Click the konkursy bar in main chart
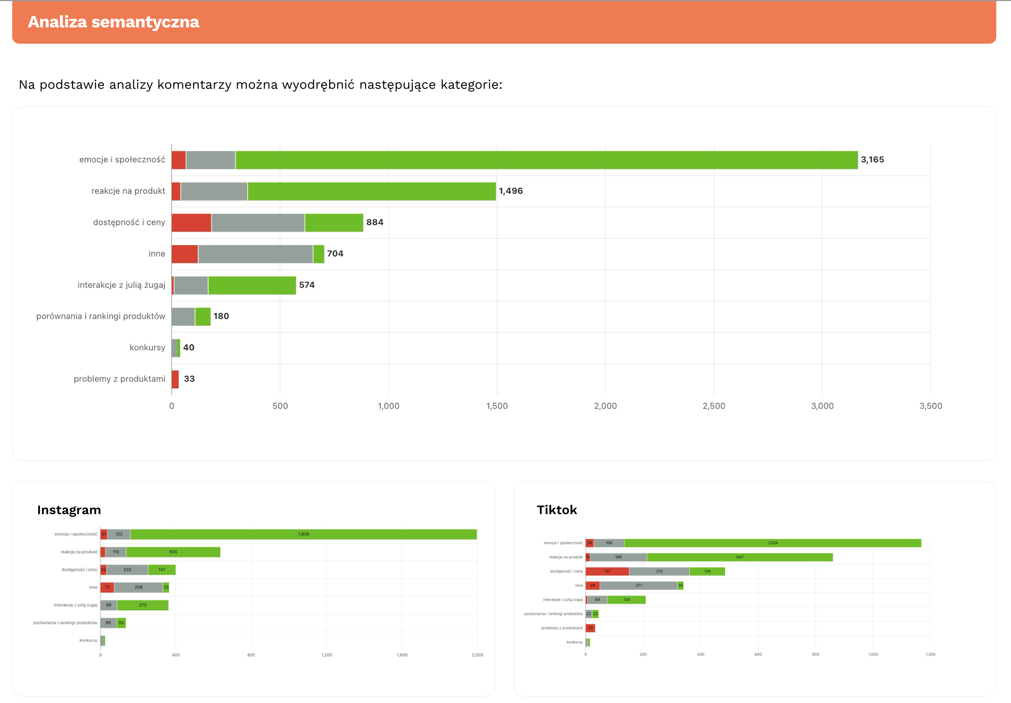 point(175,348)
